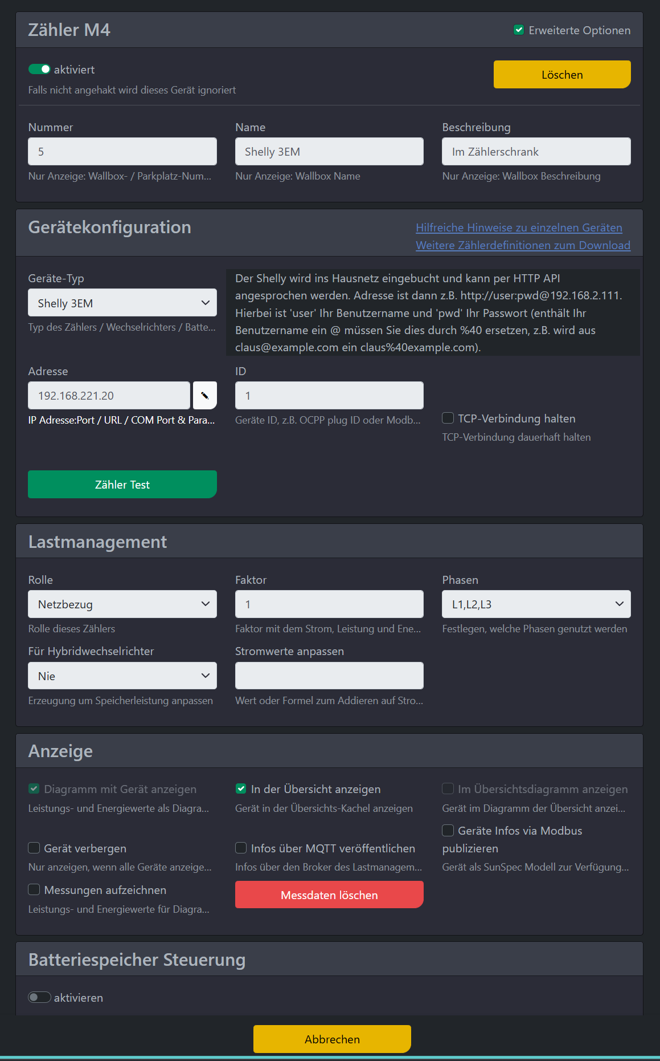Image resolution: width=660 pixels, height=1061 pixels.
Task: Click the pencil edit icon beside Adresse
Action: coord(205,396)
